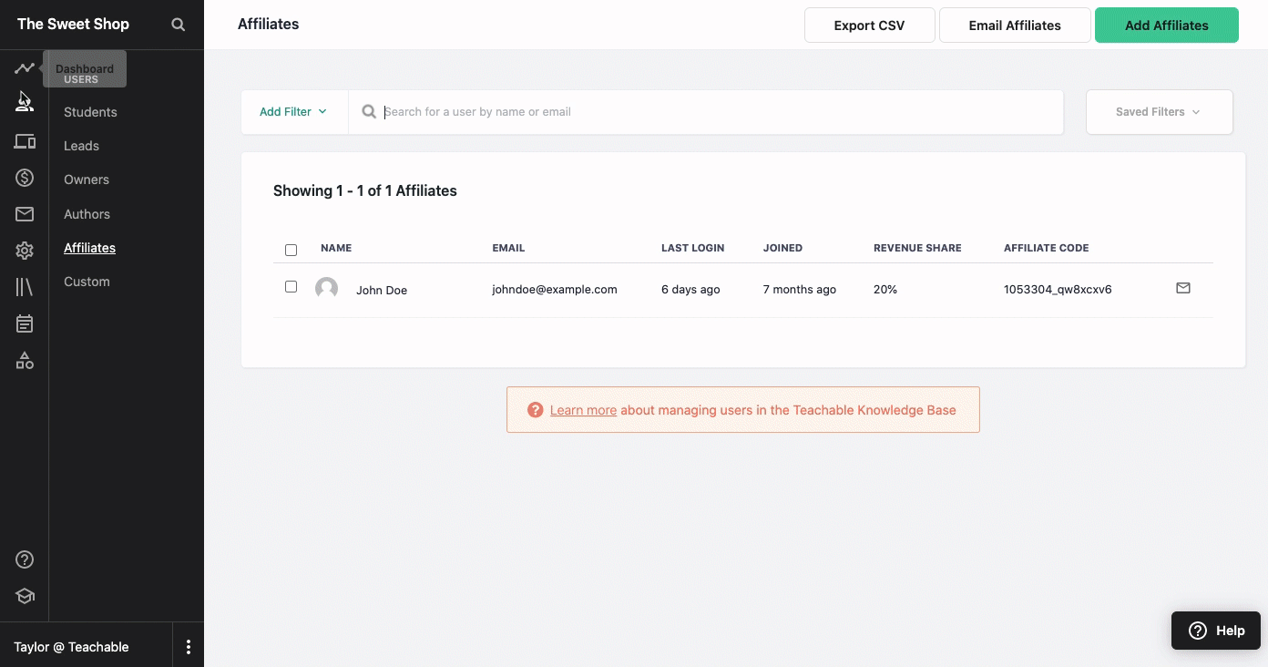This screenshot has height=667, width=1268.
Task: Click the John Doe name cell
Action: 382,290
